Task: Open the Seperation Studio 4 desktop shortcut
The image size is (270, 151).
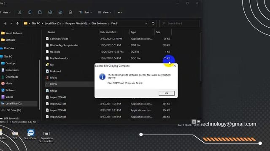Action: tap(47, 137)
